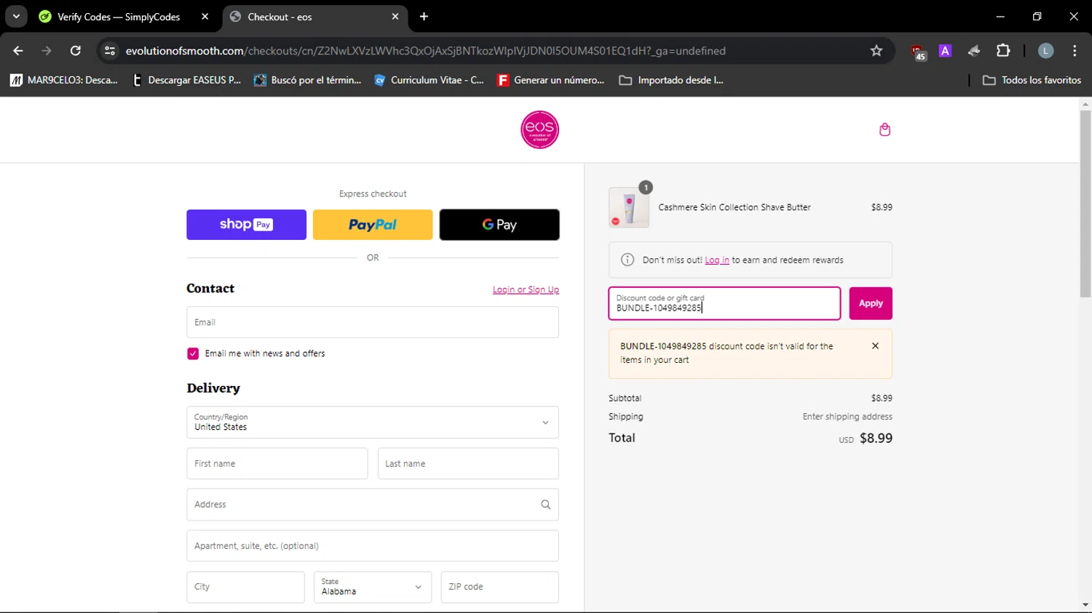
Task: Click the browser address bar URL
Action: pyautogui.click(x=425, y=51)
